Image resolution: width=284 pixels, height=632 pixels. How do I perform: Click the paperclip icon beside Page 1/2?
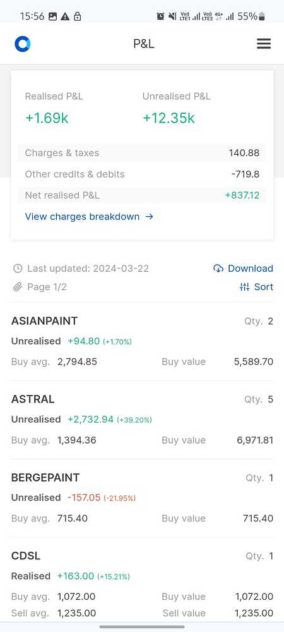17,287
